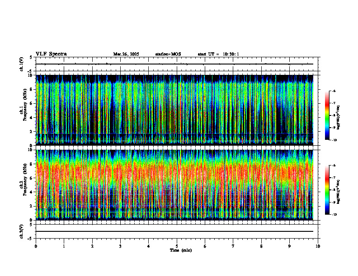Click the ch.1 color scale log(PSD) unit label
The image size is (358, 276).
pos(339,117)
